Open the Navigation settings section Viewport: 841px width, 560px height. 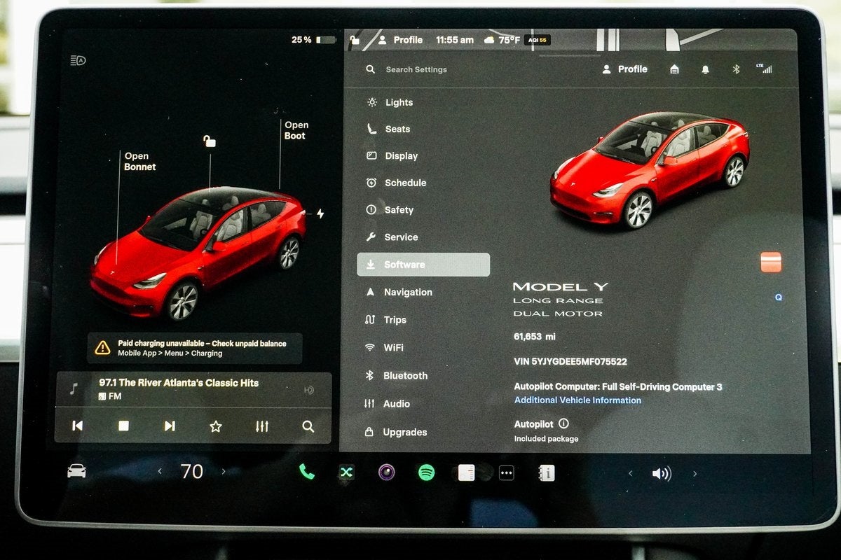click(x=409, y=292)
